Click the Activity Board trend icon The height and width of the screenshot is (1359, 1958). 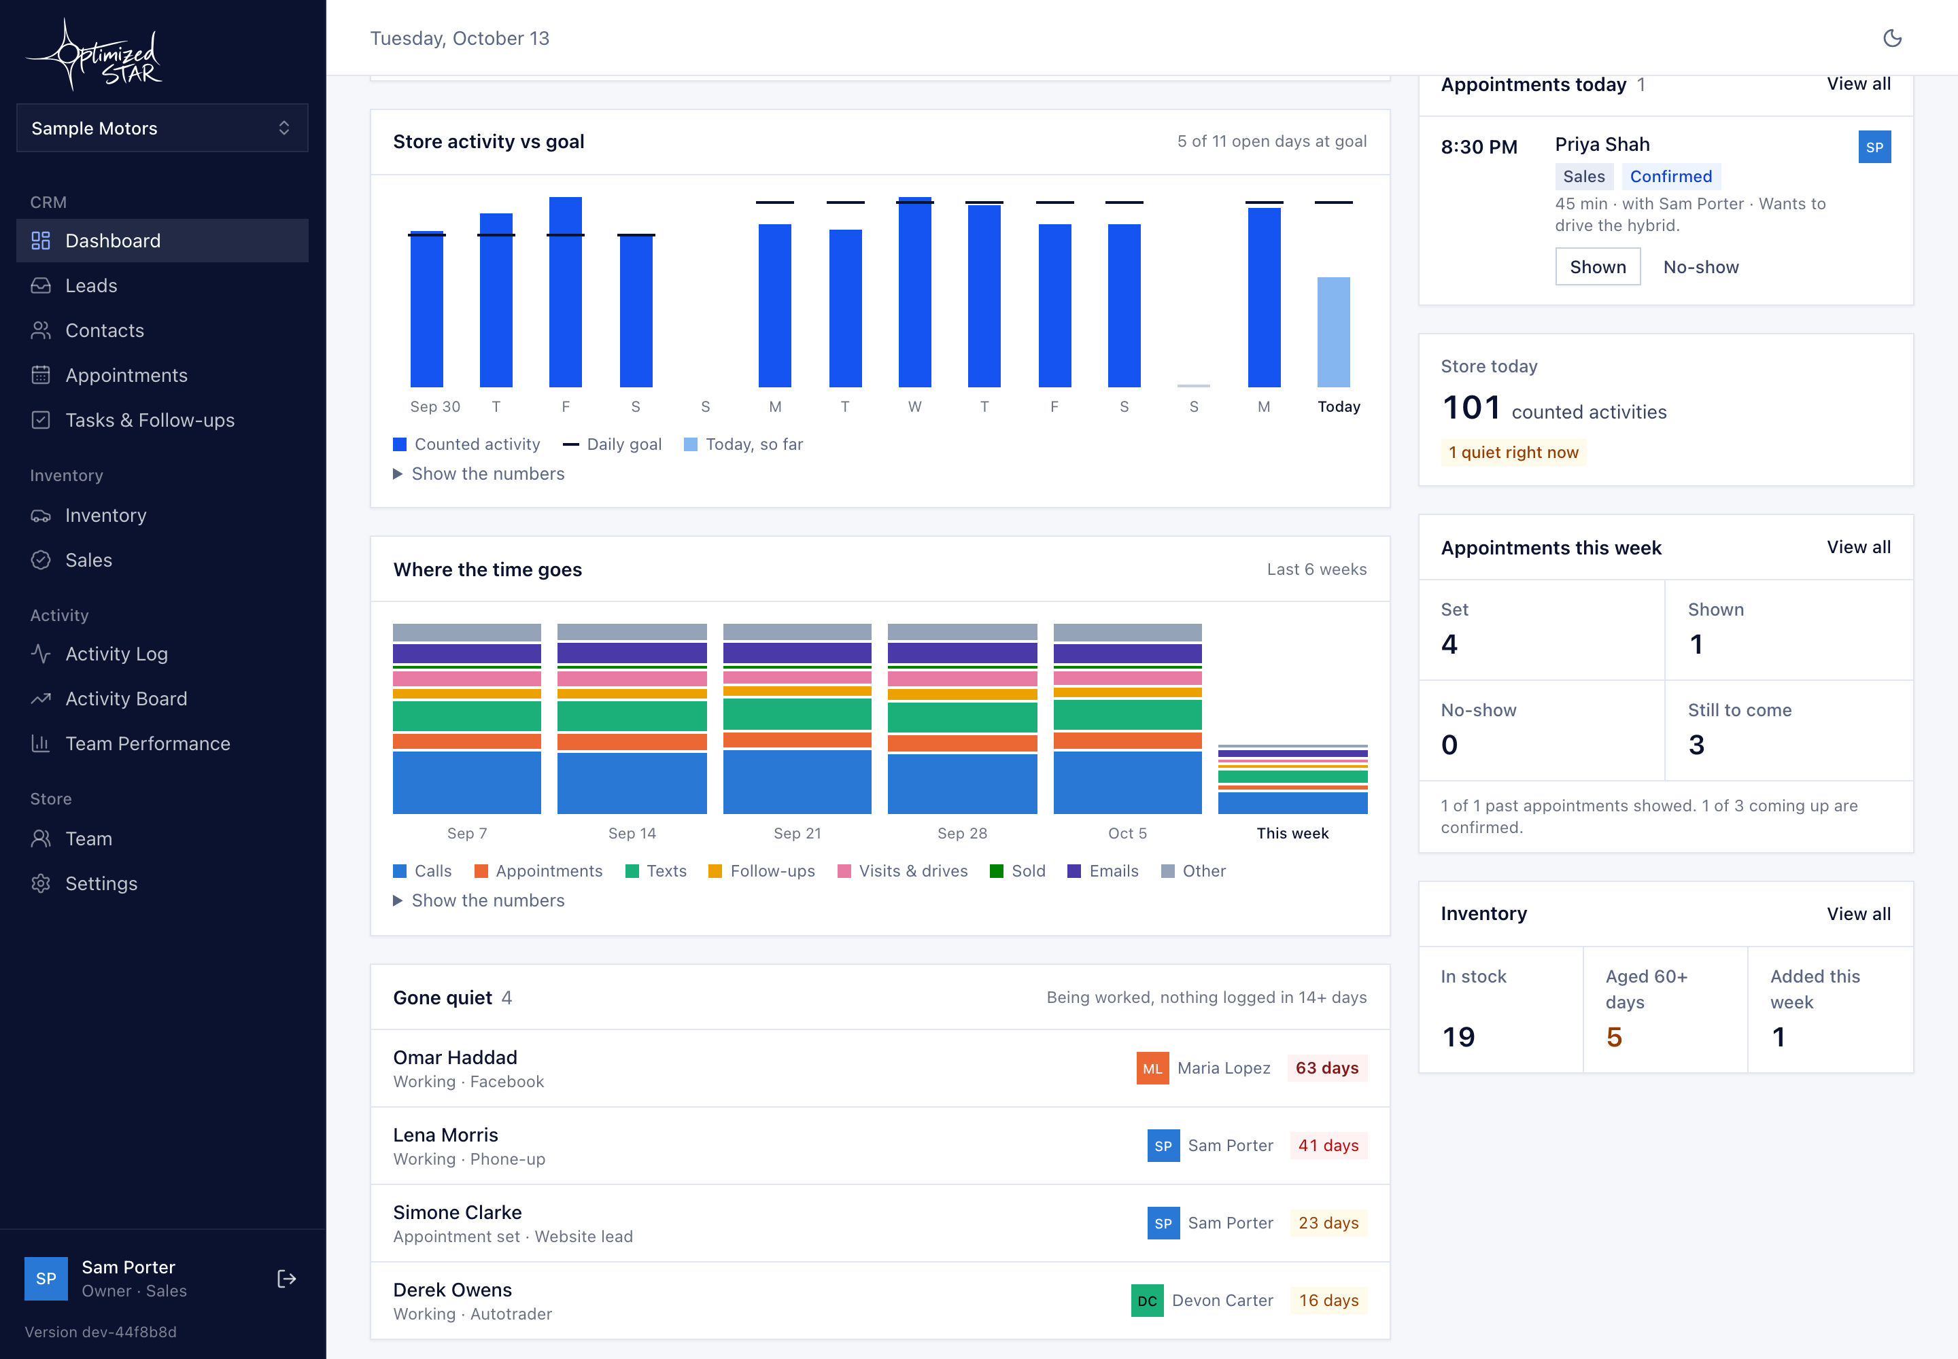41,699
